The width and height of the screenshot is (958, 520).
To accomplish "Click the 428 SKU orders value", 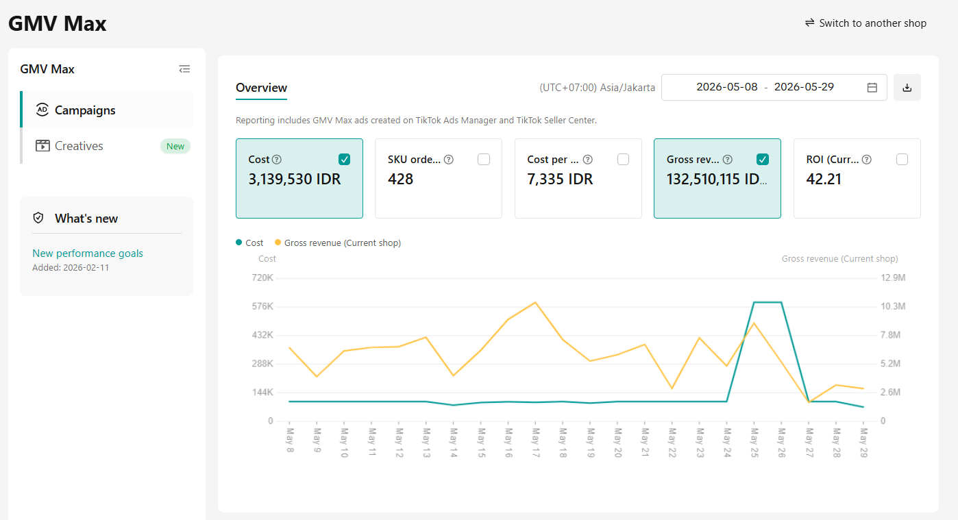I will (401, 179).
